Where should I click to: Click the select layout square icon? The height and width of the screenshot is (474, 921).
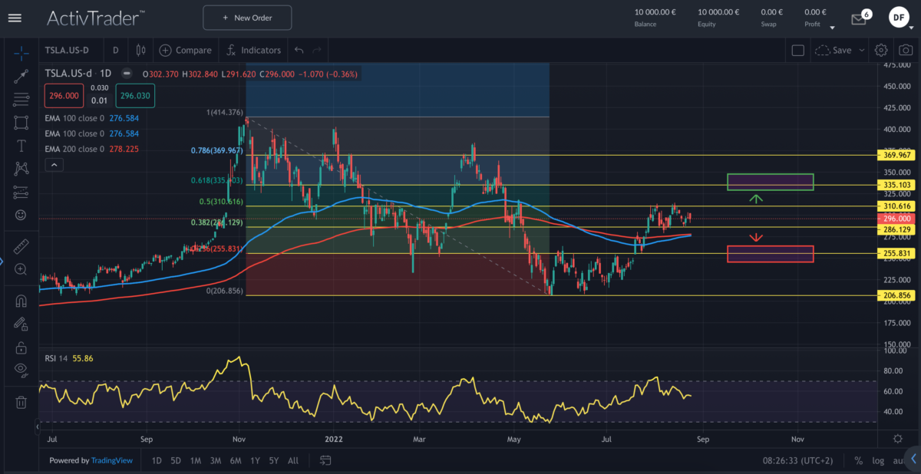pos(797,50)
